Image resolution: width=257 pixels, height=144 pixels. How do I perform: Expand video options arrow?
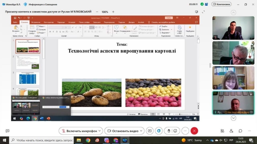click(x=141, y=131)
